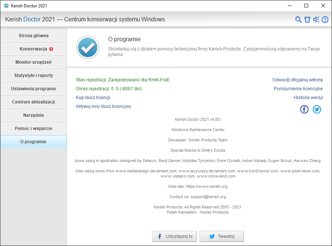
Task: Minimize the Kerish Doctor window
Action: click(x=290, y=6)
